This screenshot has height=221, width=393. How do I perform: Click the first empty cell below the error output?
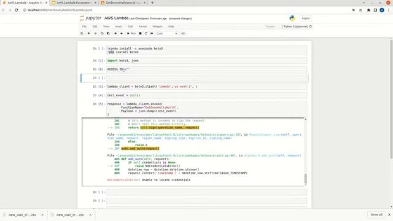[206, 192]
